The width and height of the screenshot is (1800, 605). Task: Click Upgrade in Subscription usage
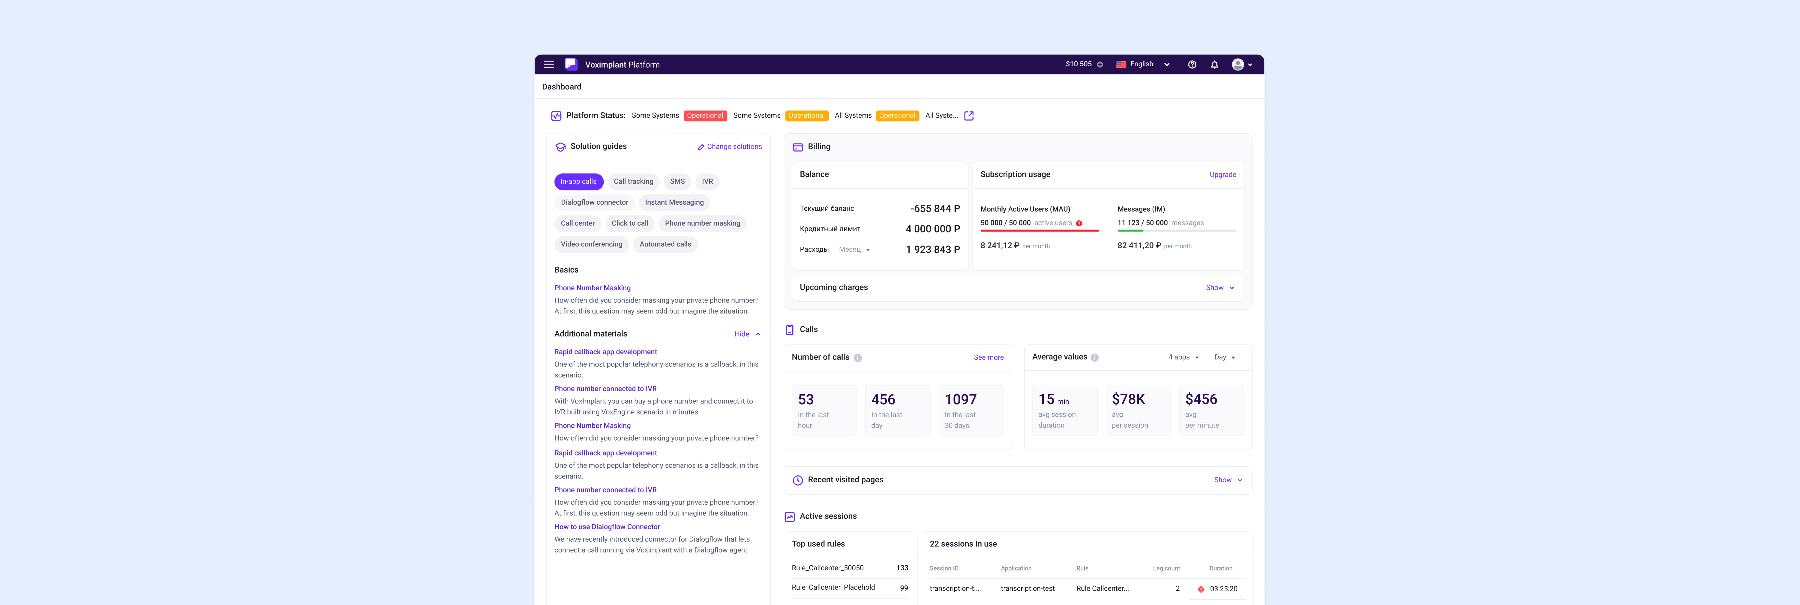coord(1222,175)
